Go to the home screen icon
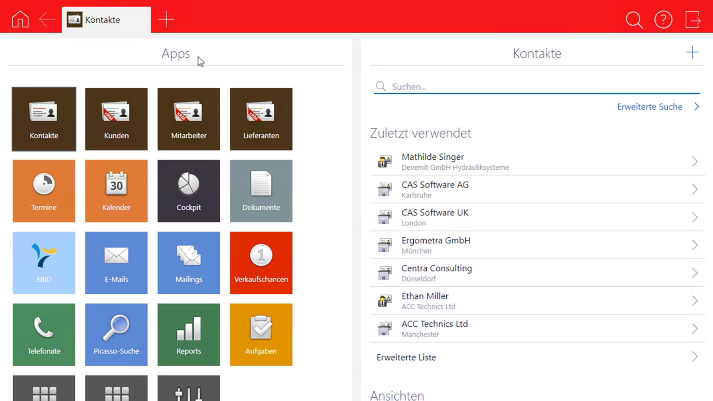The width and height of the screenshot is (713, 401). (20, 19)
